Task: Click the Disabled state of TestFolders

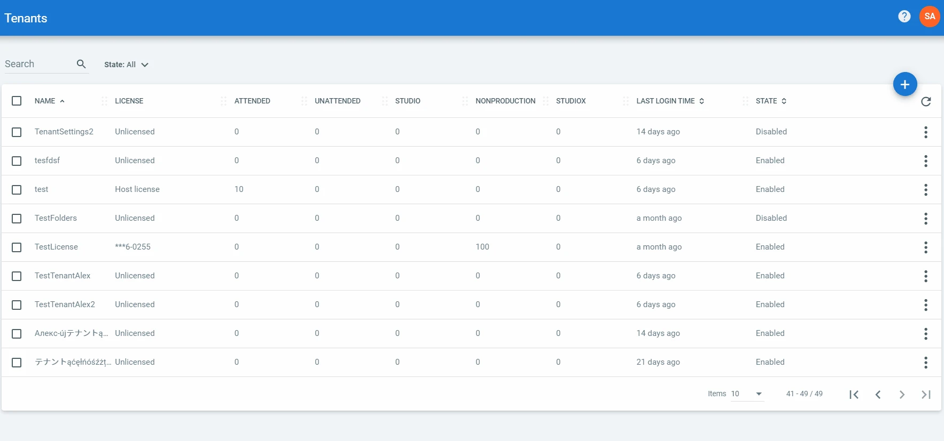Action: pyautogui.click(x=771, y=218)
